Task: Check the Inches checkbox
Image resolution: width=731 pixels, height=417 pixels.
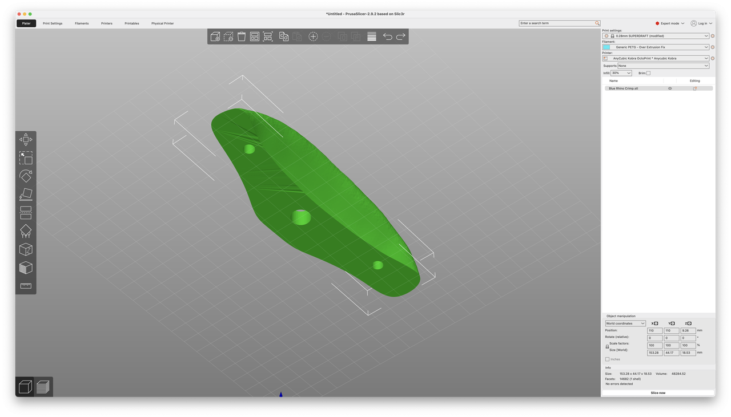Action: (x=607, y=359)
